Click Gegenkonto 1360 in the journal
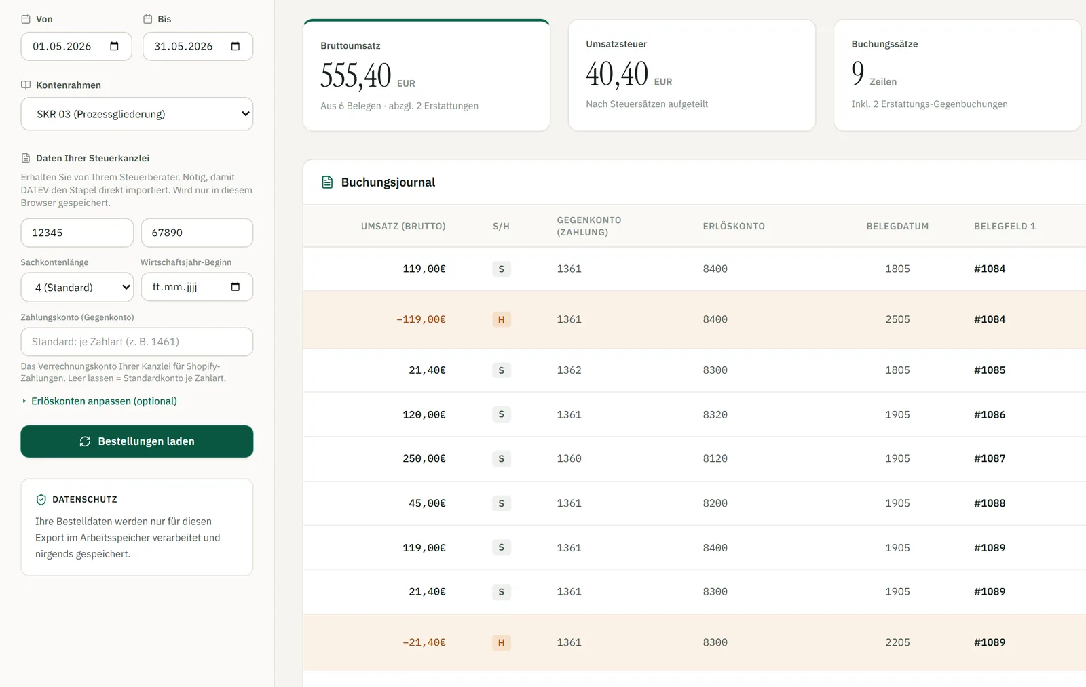This screenshot has width=1086, height=687. tap(569, 458)
